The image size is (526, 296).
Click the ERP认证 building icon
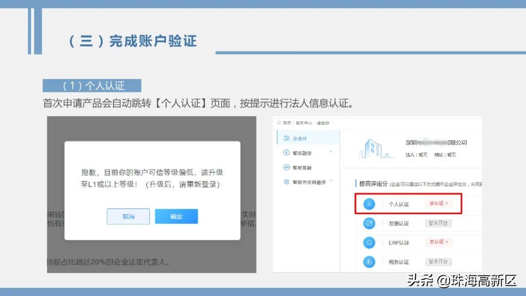pos(369,242)
